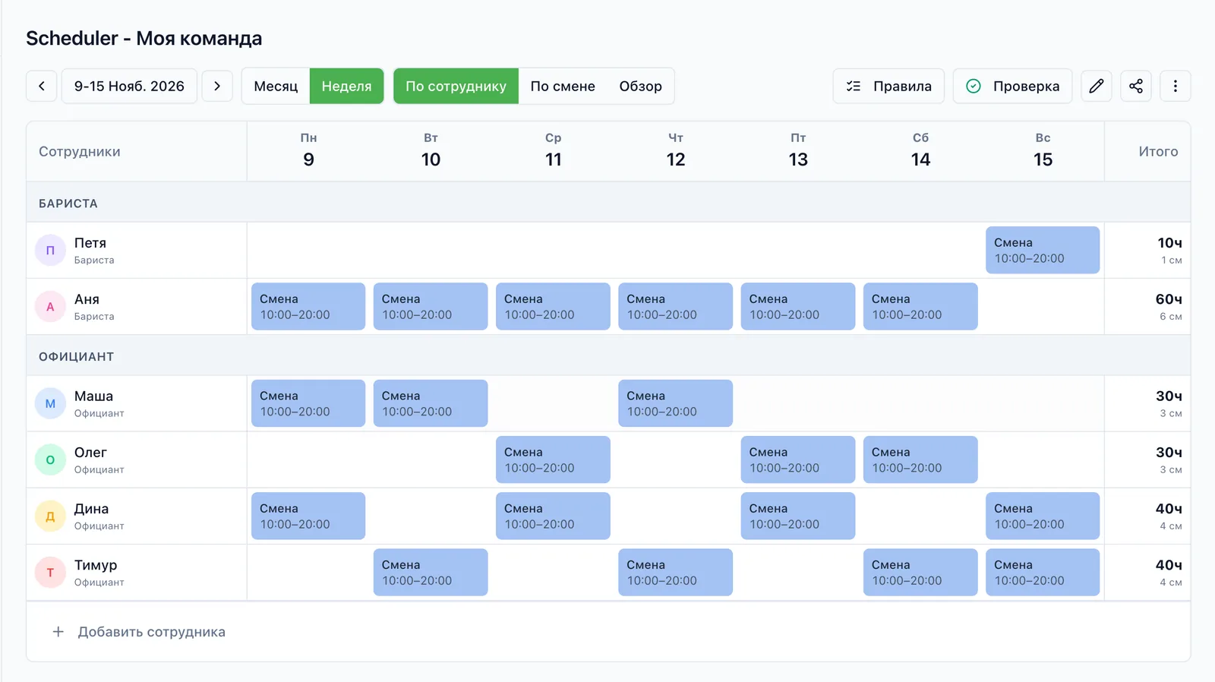
Task: Click the plus icon to add an employee
Action: (58, 632)
